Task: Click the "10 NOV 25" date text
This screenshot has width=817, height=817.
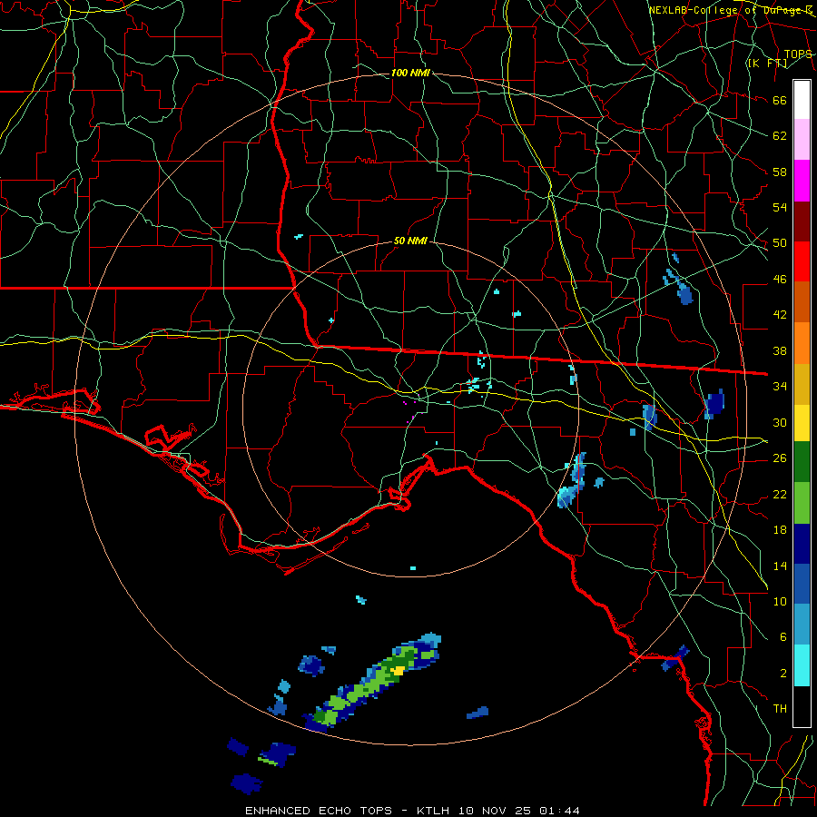Action: coord(496,811)
